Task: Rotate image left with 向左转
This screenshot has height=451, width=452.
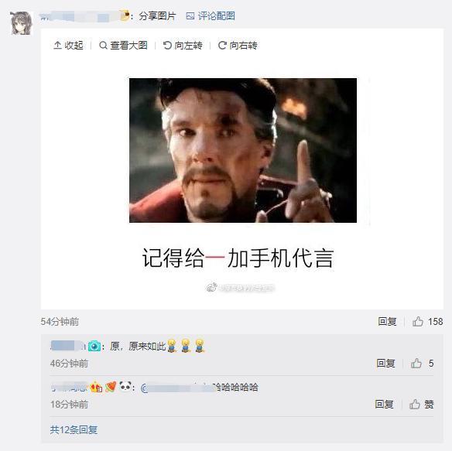Action: [183, 45]
